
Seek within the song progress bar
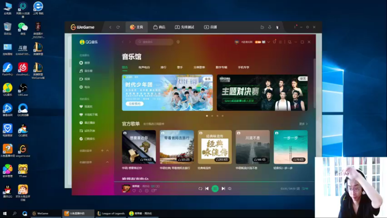coord(214,182)
